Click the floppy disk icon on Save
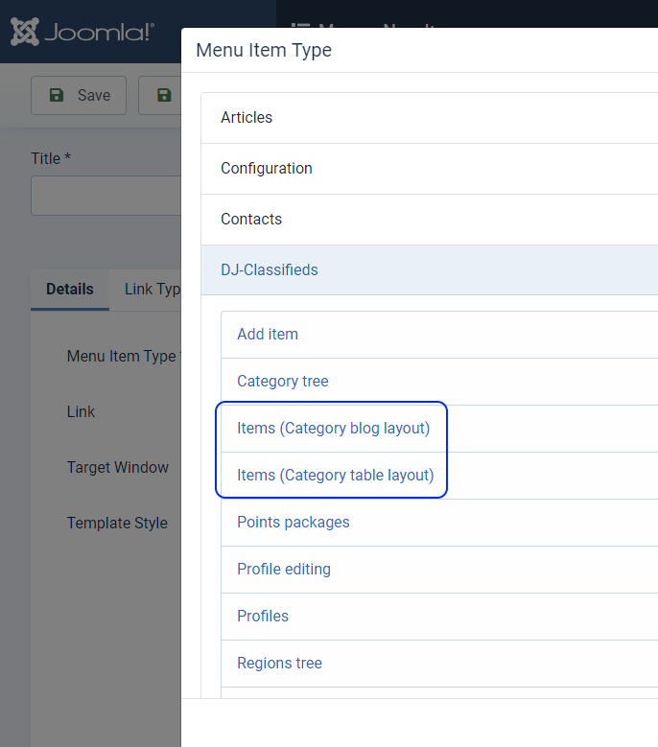Image resolution: width=658 pixels, height=747 pixels. point(57,95)
